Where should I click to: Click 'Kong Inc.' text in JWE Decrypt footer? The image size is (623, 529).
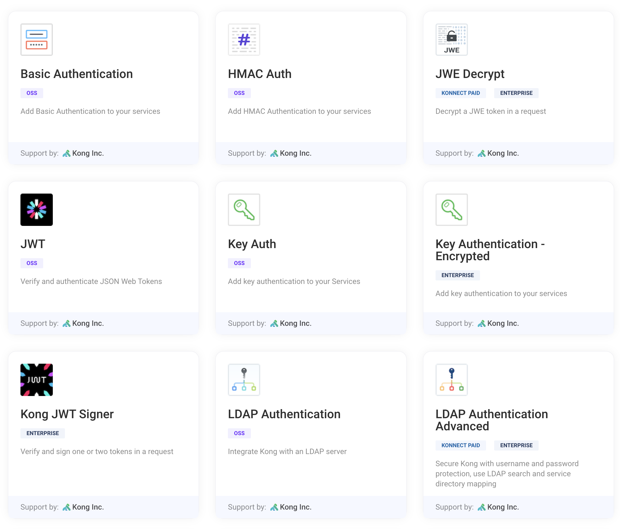click(503, 153)
